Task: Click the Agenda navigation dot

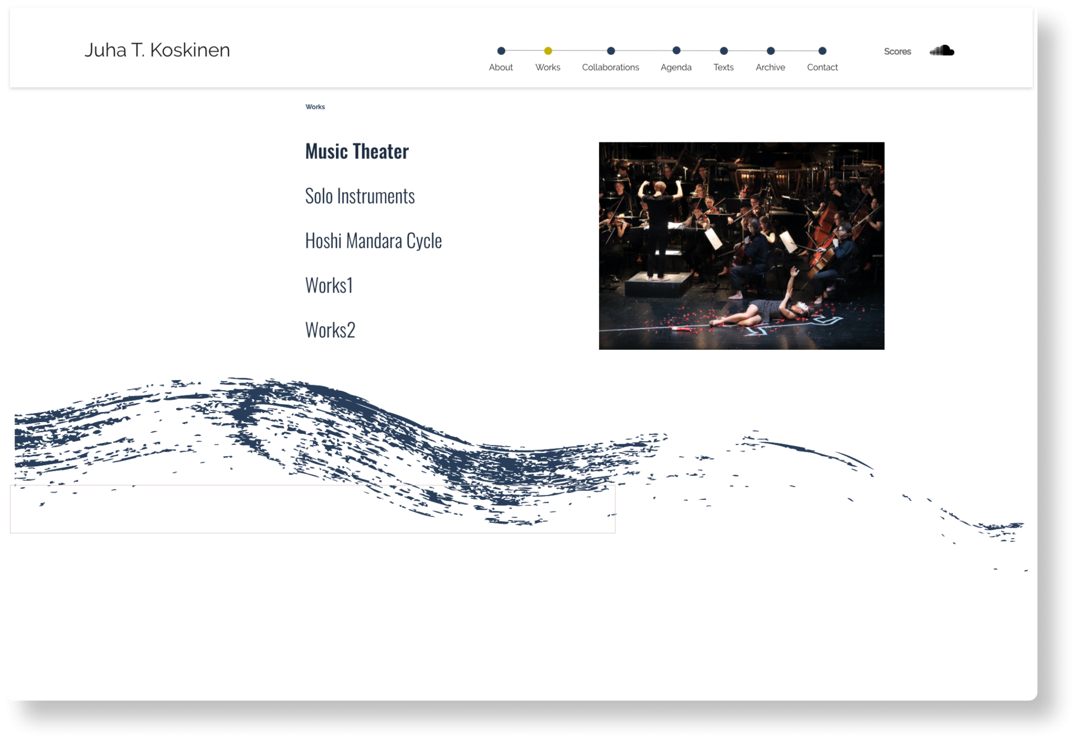Action: 676,51
